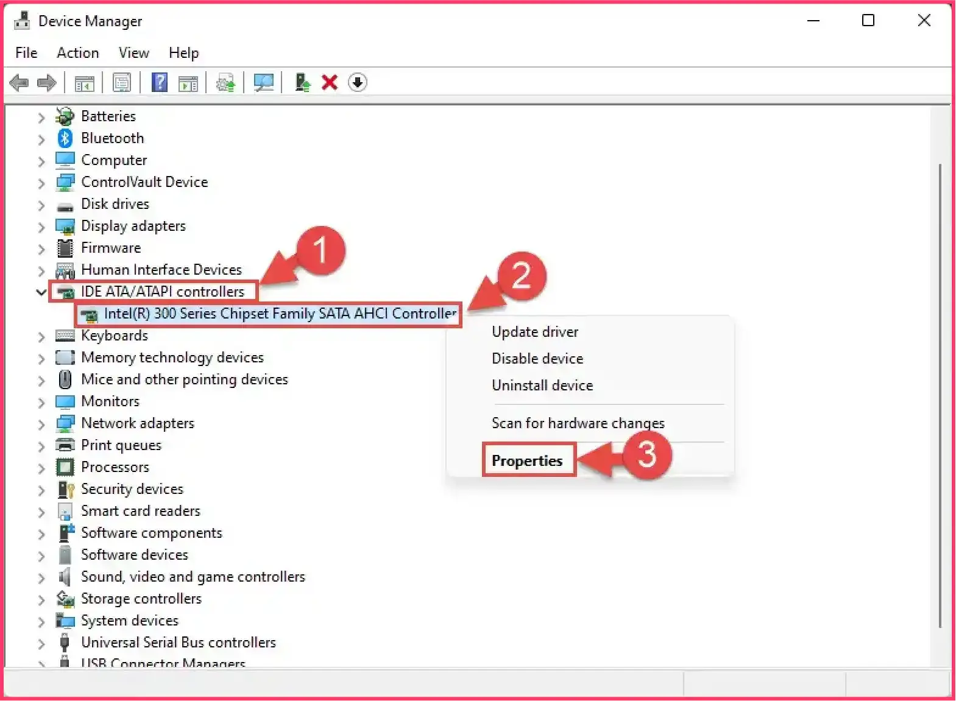Select the Software devices entry
This screenshot has height=701, width=956.
pos(135,555)
